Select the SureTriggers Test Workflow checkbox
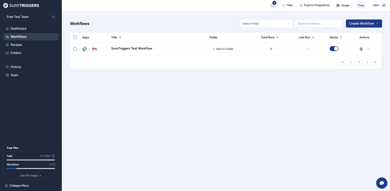The width and height of the screenshot is (390, 191). [75, 49]
